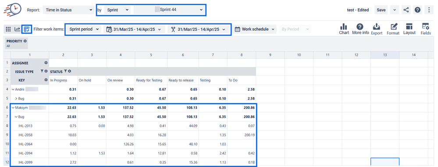Select the IHL-2013 key cell
The height and width of the screenshot is (167, 438).
pos(30,126)
